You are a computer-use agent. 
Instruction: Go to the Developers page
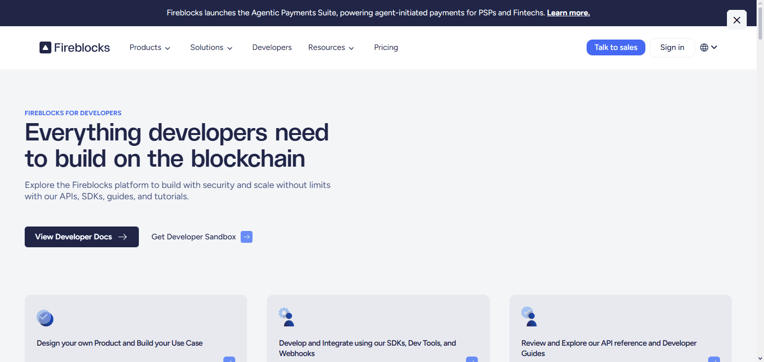[x=272, y=47]
